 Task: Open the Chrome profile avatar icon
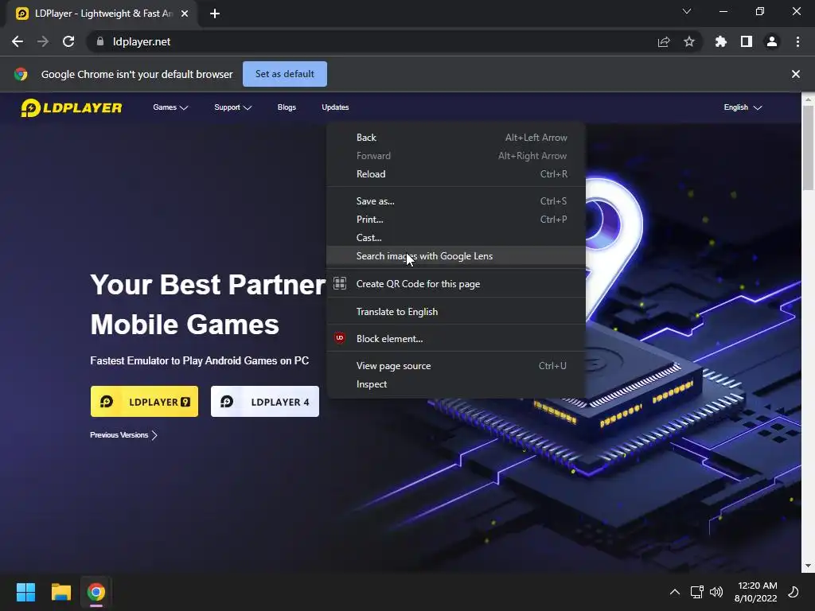(x=772, y=41)
